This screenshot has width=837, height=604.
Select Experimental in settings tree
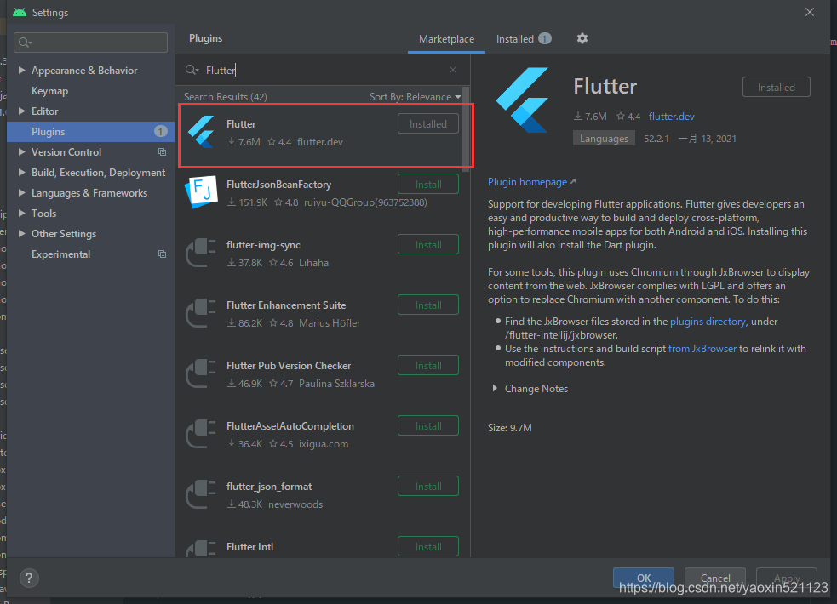(60, 254)
